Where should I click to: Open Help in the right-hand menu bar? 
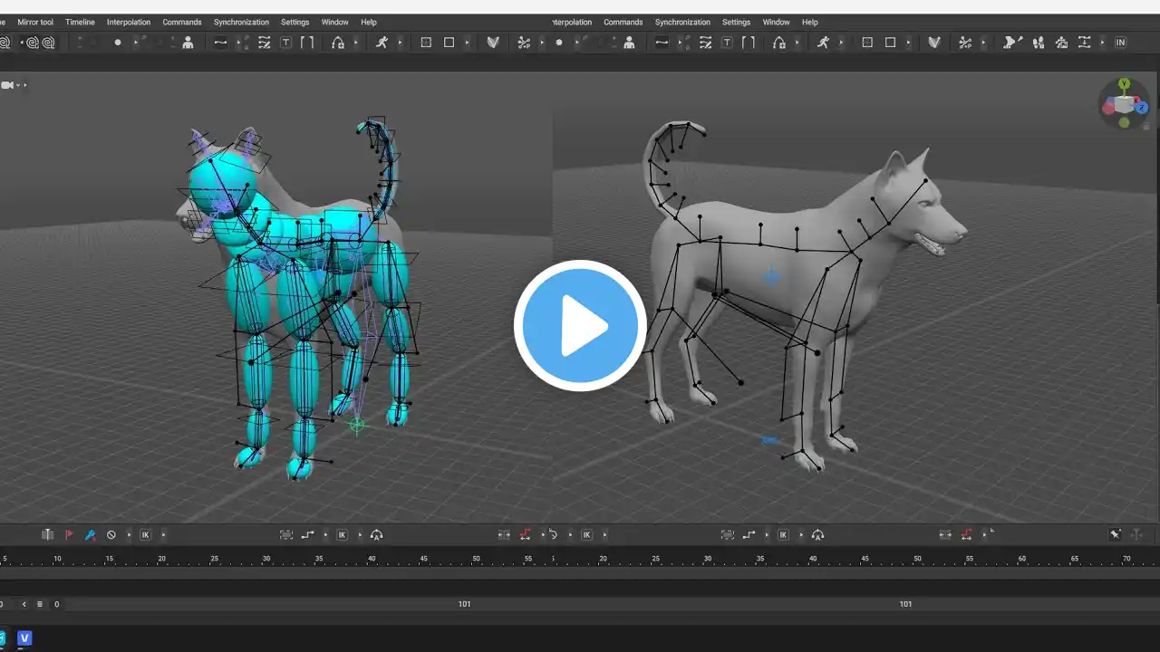click(x=810, y=22)
